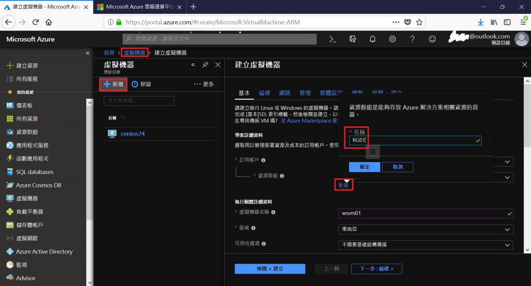Confirm new resource group with 確定
Image resolution: width=531 pixels, height=286 pixels.
(x=365, y=167)
